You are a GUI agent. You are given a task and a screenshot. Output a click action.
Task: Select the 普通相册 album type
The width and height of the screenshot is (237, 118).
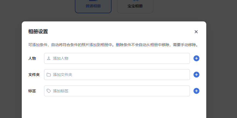(93, 6)
